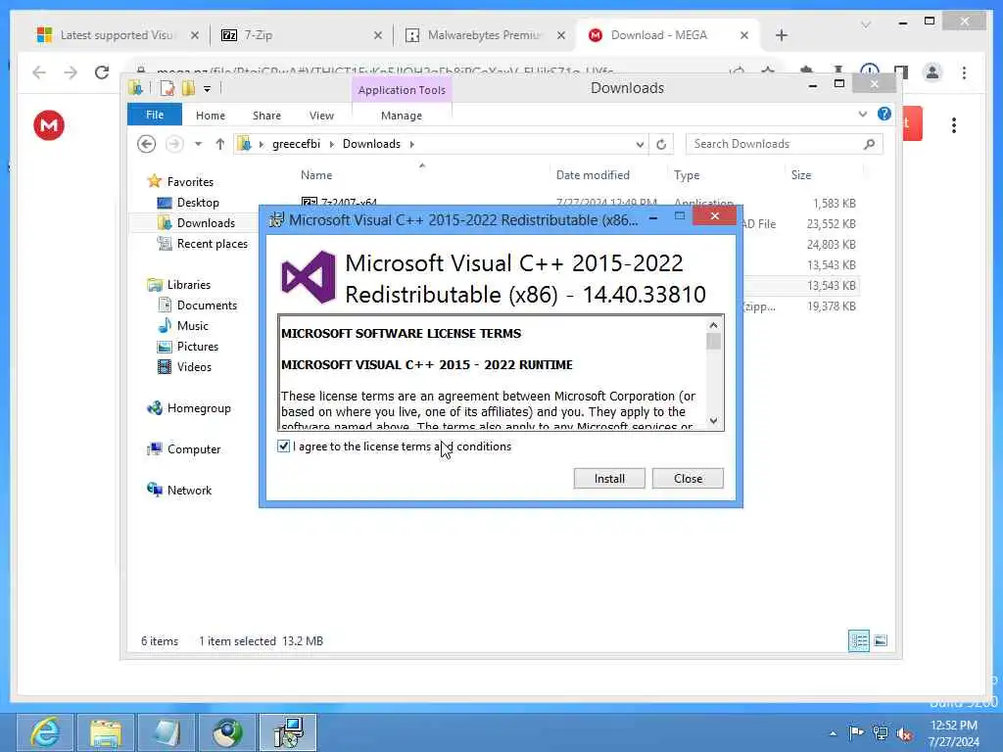Expand the arrow before greecefbi in breadcrumb
The height and width of the screenshot is (752, 1003).
(x=261, y=145)
